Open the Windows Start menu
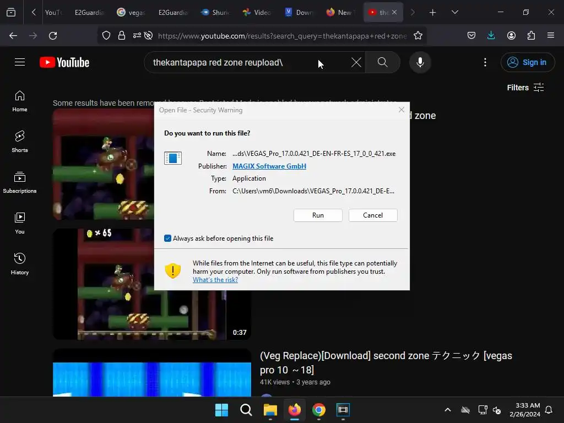 tap(221, 410)
